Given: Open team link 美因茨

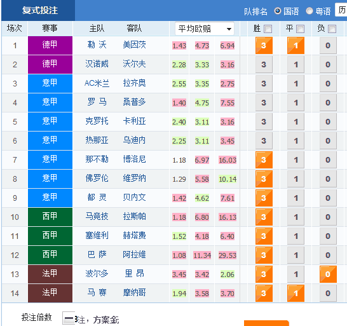Looking at the screenshot, I should click(x=134, y=45).
